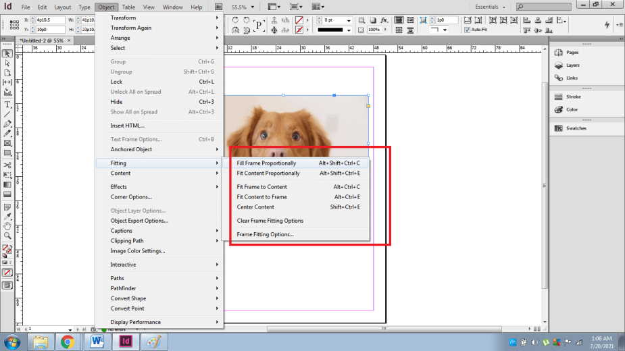Choose Fill Frame Proportionally

coord(266,163)
